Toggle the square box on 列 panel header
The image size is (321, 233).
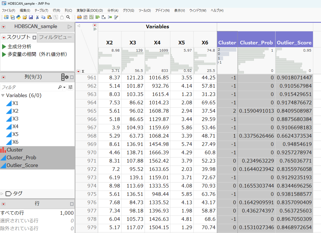pos(72,77)
